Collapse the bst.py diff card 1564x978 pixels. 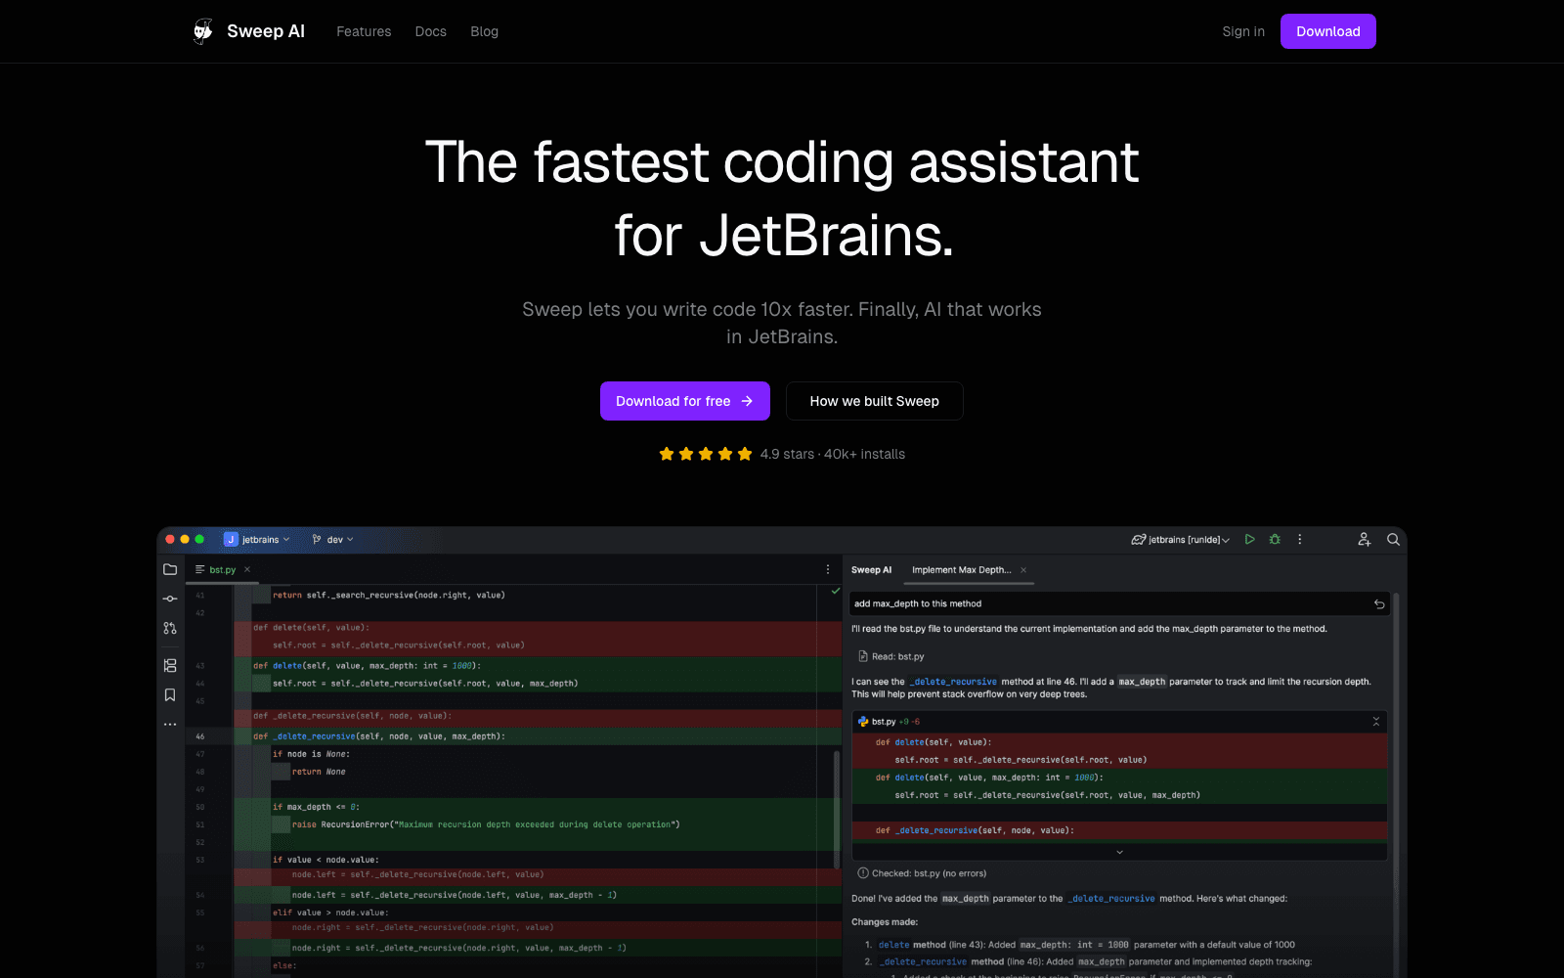pyautogui.click(x=1376, y=722)
